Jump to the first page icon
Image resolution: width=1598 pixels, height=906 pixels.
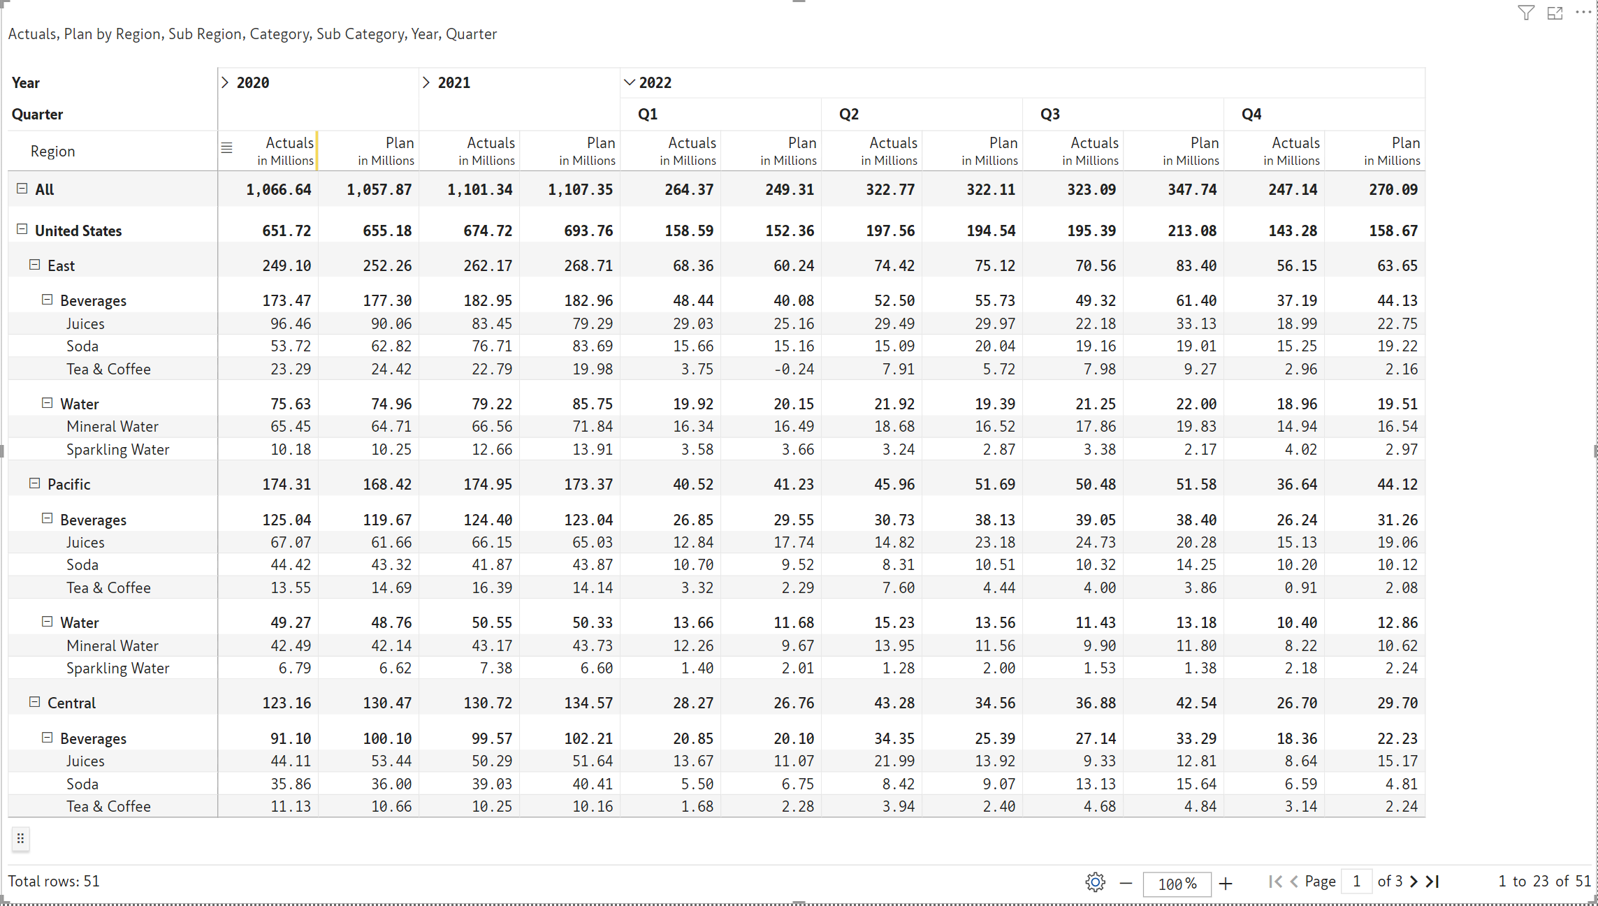pyautogui.click(x=1275, y=882)
